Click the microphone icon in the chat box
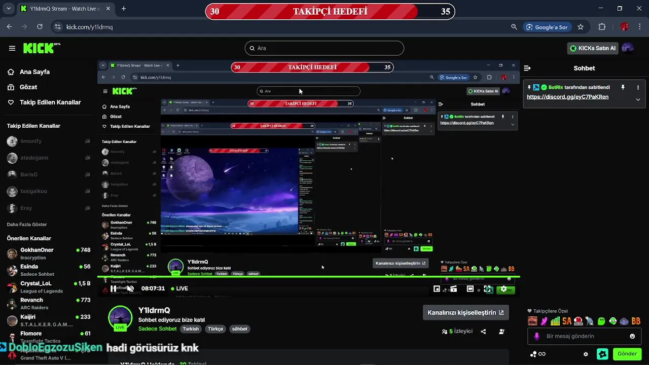 coord(536,336)
